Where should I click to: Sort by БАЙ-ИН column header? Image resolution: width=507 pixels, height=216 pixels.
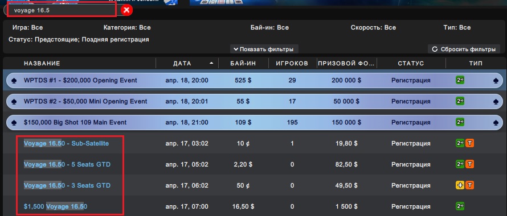pyautogui.click(x=243, y=64)
